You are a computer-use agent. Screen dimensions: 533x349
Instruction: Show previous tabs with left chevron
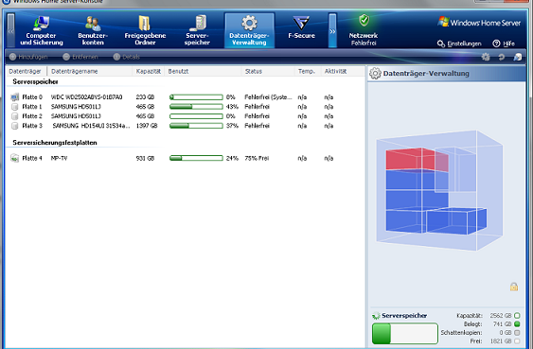10,31
